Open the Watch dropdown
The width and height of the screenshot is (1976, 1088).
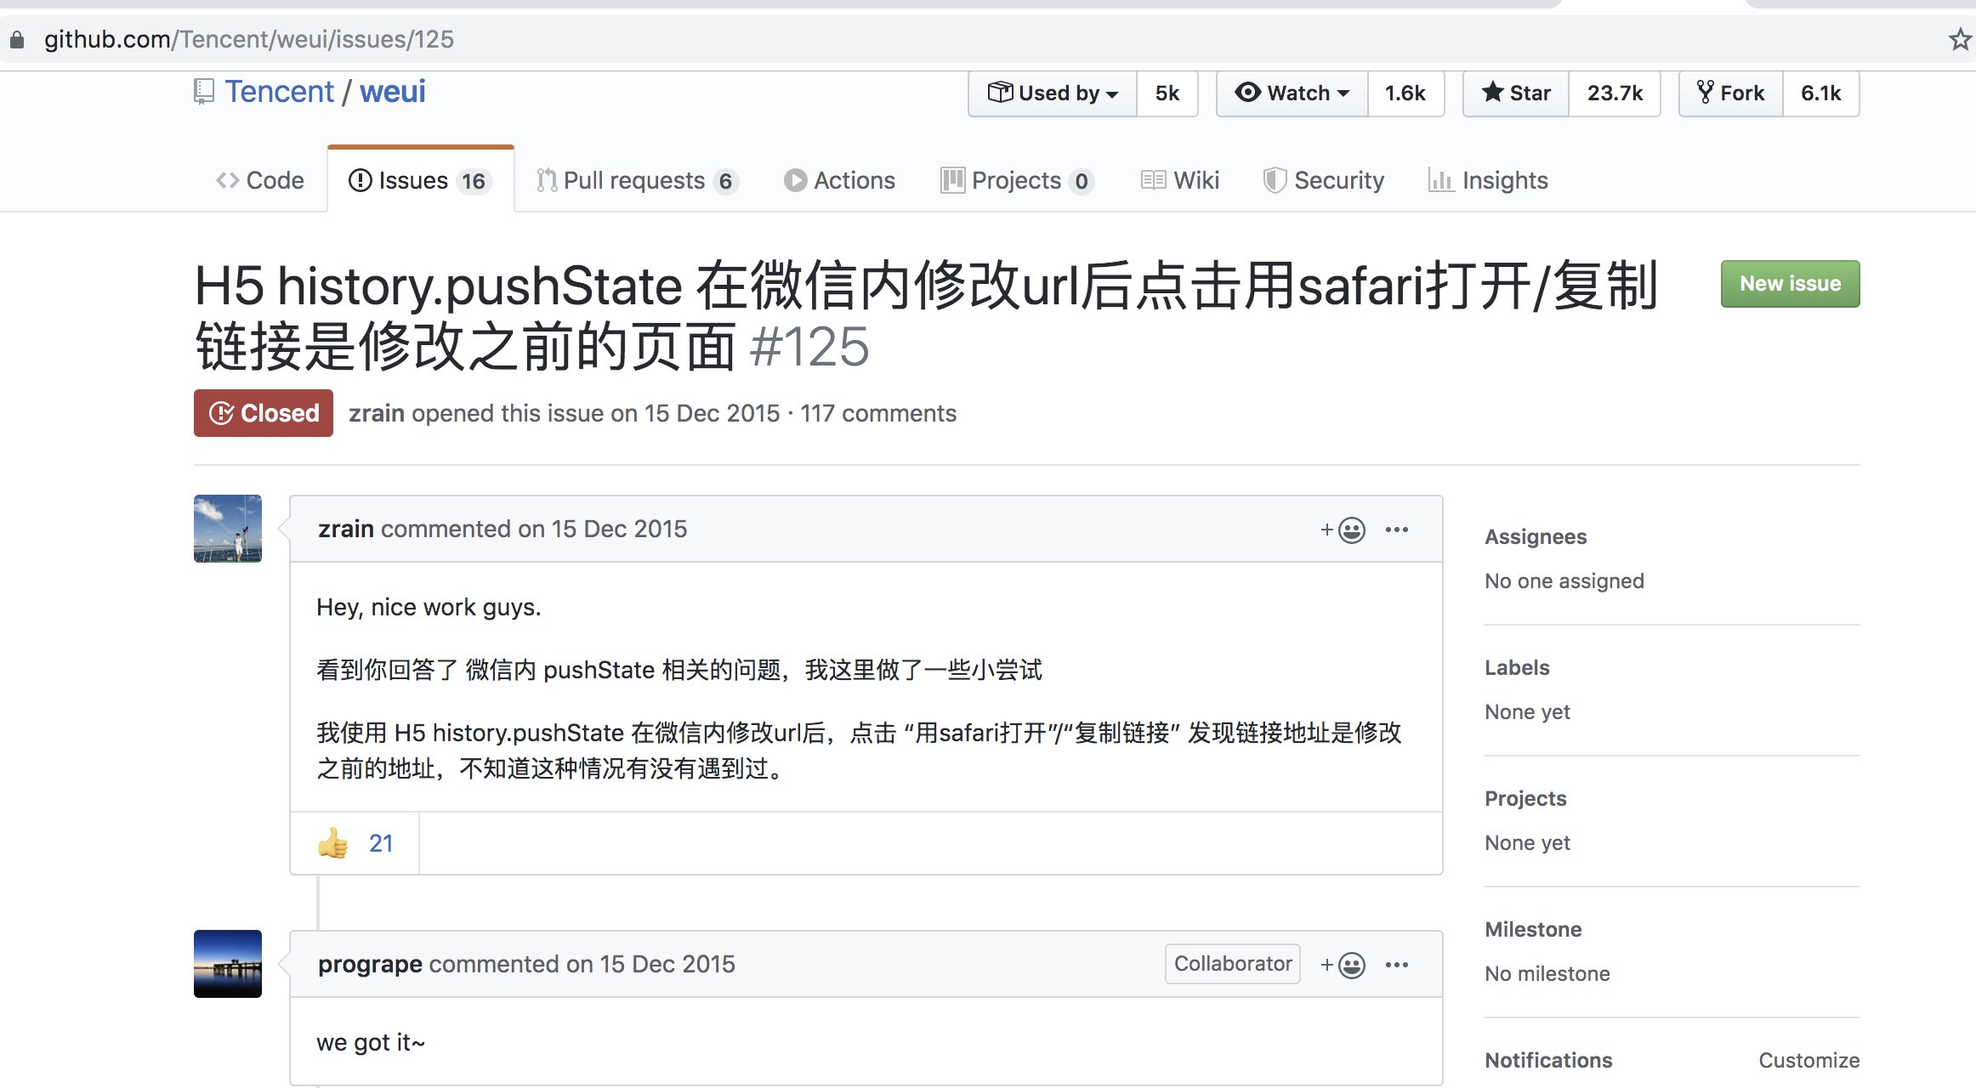pyautogui.click(x=1292, y=93)
